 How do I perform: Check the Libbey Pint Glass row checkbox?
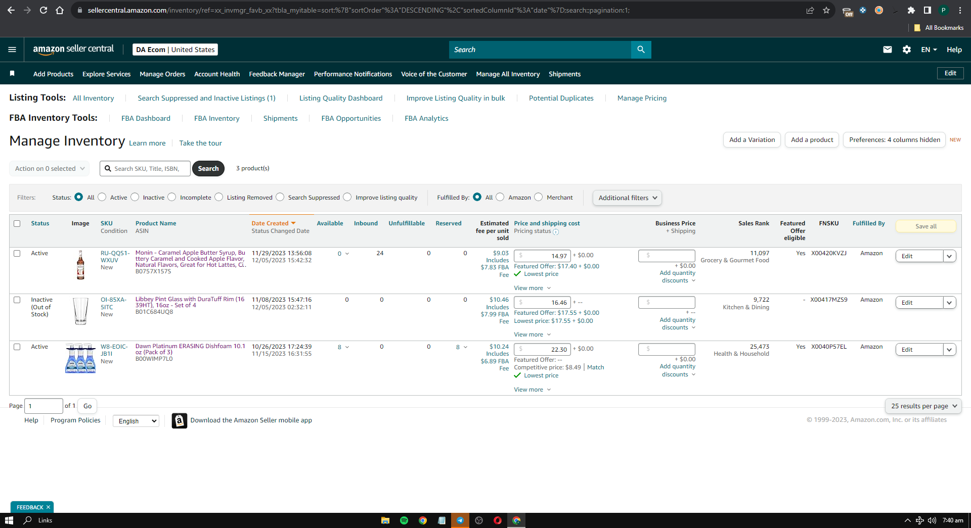coord(17,300)
